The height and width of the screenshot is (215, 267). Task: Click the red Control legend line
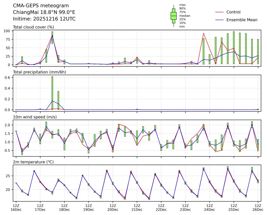[x=219, y=12]
